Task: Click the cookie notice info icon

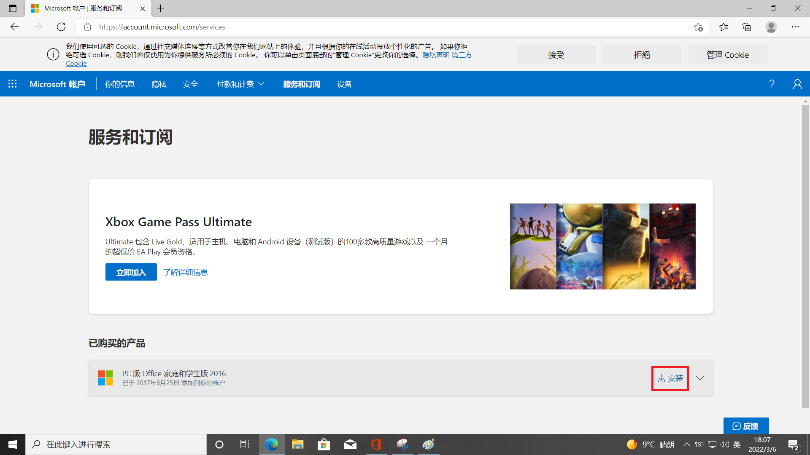Action: pos(53,55)
